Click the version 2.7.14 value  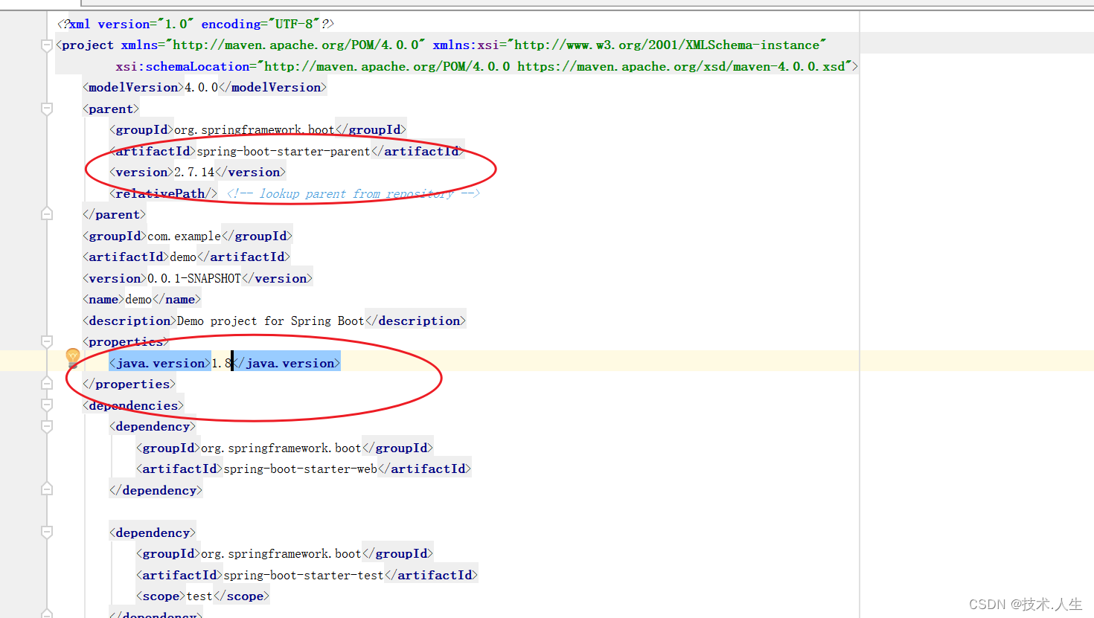point(194,172)
